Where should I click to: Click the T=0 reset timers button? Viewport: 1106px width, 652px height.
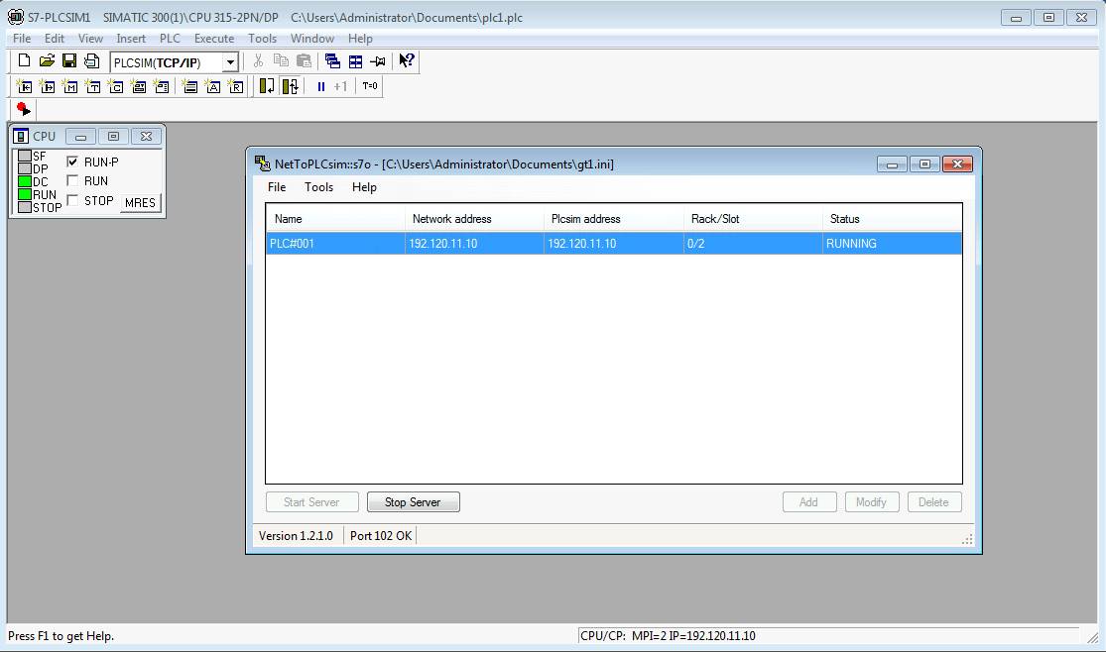(369, 86)
